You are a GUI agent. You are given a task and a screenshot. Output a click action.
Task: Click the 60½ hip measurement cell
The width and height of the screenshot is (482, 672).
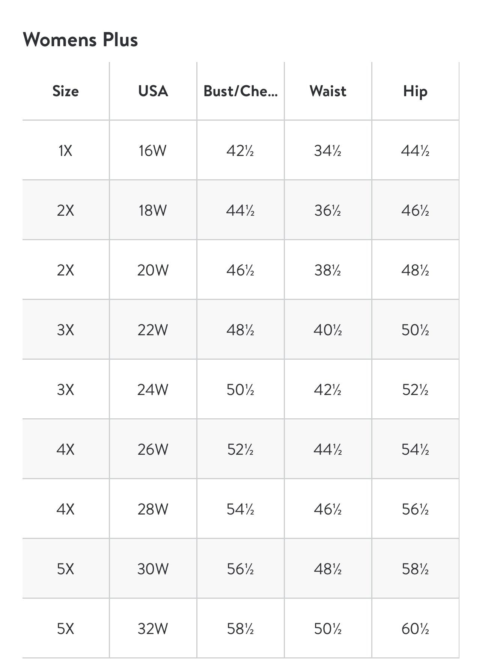click(415, 629)
